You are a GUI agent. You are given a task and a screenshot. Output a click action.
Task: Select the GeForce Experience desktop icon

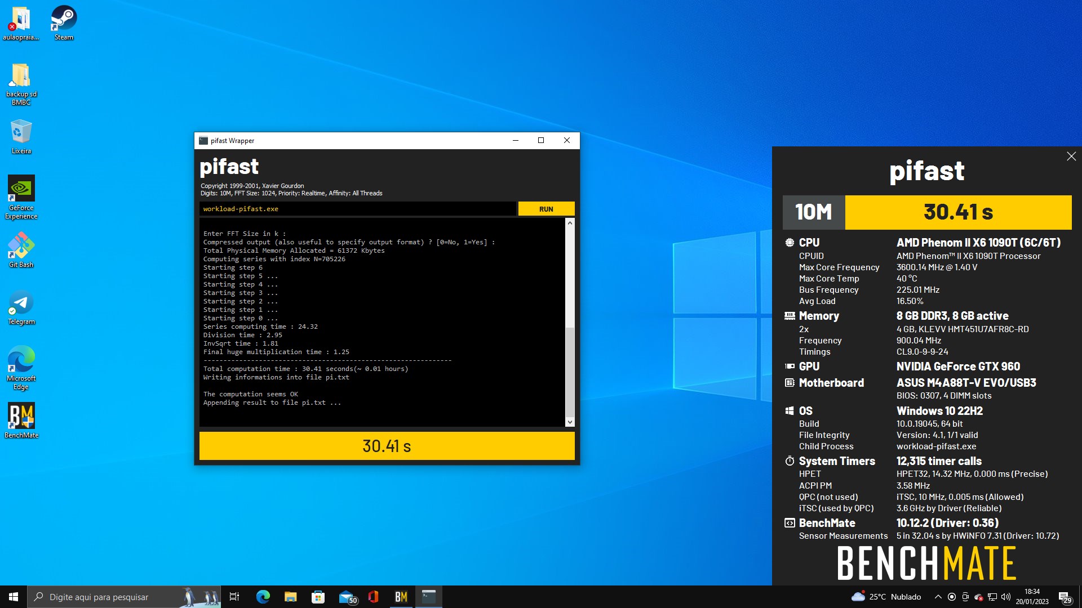pos(21,197)
